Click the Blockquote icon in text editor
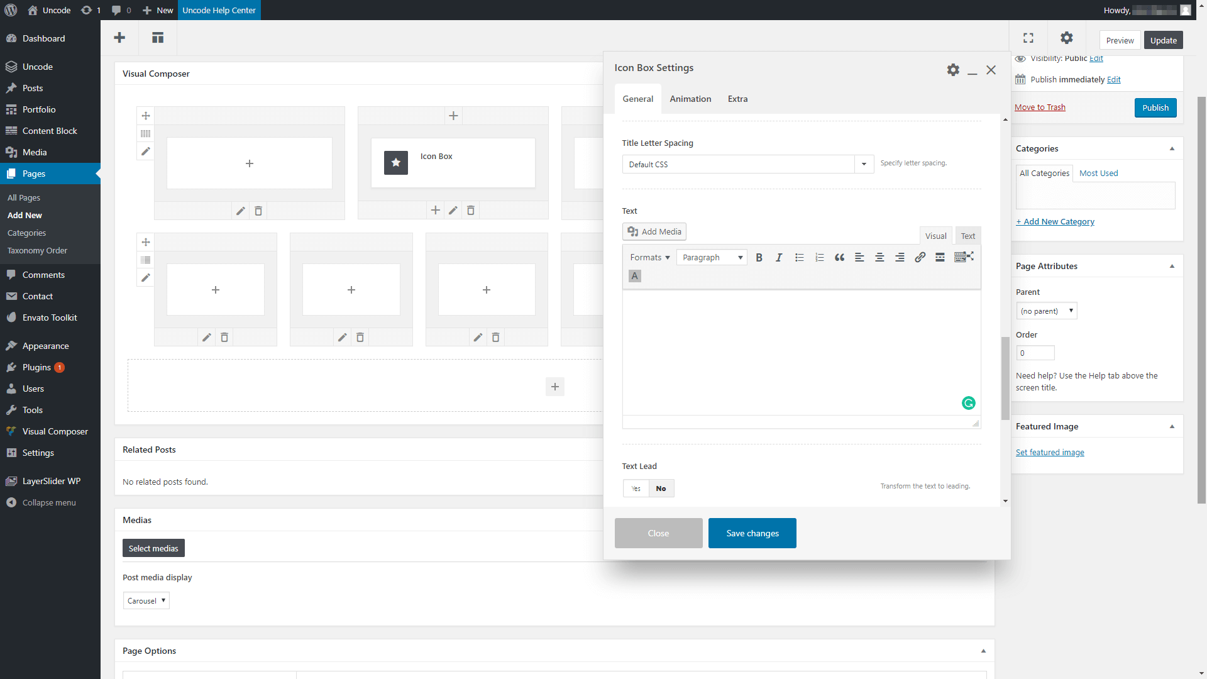This screenshot has height=679, width=1207. [x=839, y=257]
